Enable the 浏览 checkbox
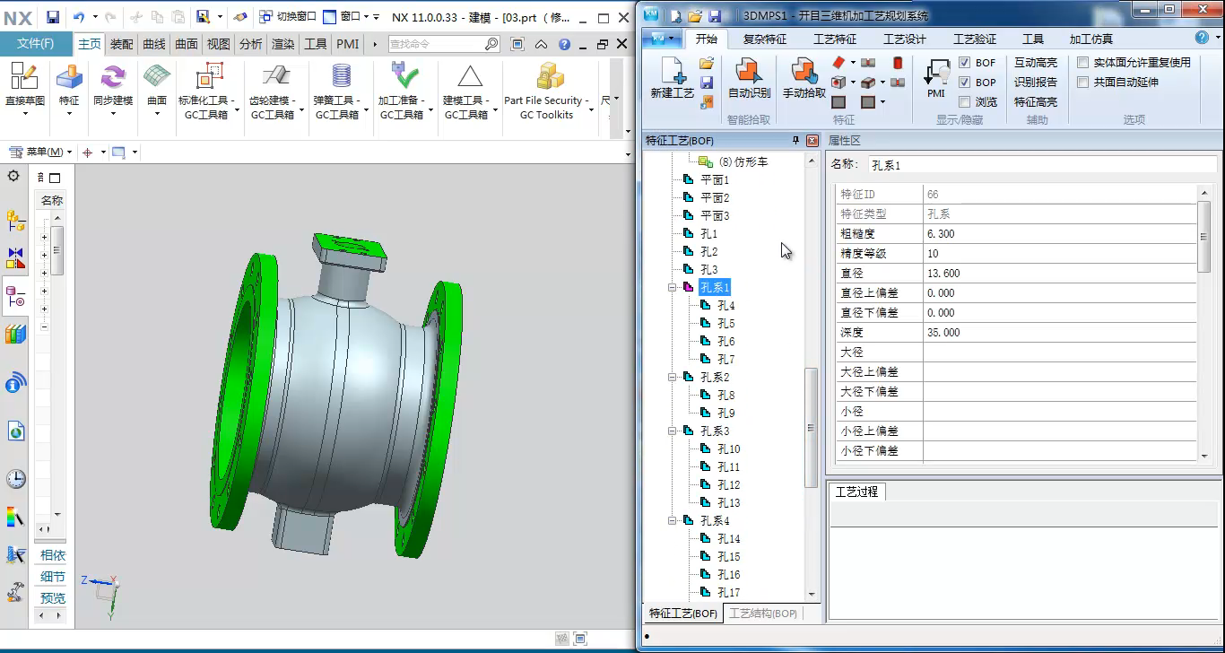Screen dimensions: 1225x653 click(x=965, y=102)
